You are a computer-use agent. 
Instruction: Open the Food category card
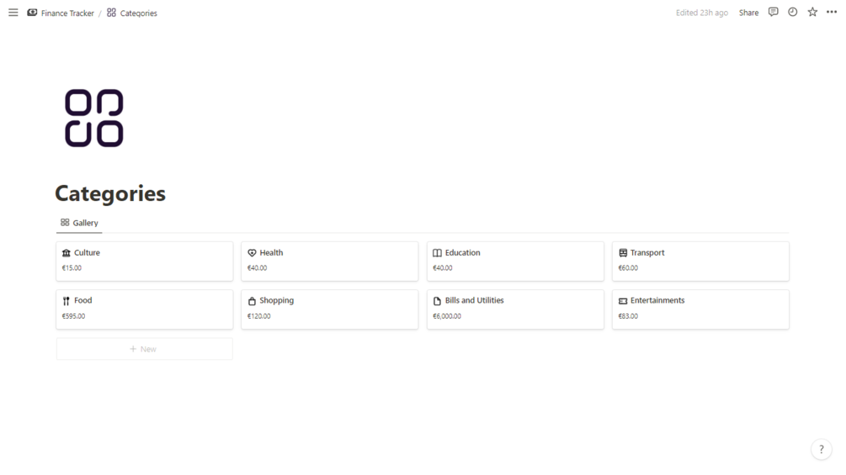(x=144, y=309)
